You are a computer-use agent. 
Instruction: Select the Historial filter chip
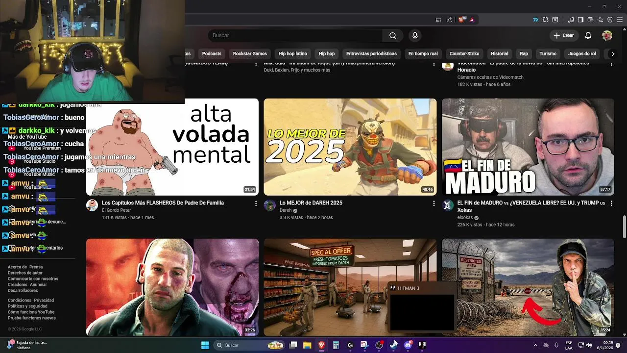(499, 53)
